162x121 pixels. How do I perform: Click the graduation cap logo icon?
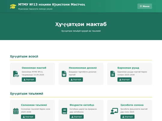coord(13,6)
